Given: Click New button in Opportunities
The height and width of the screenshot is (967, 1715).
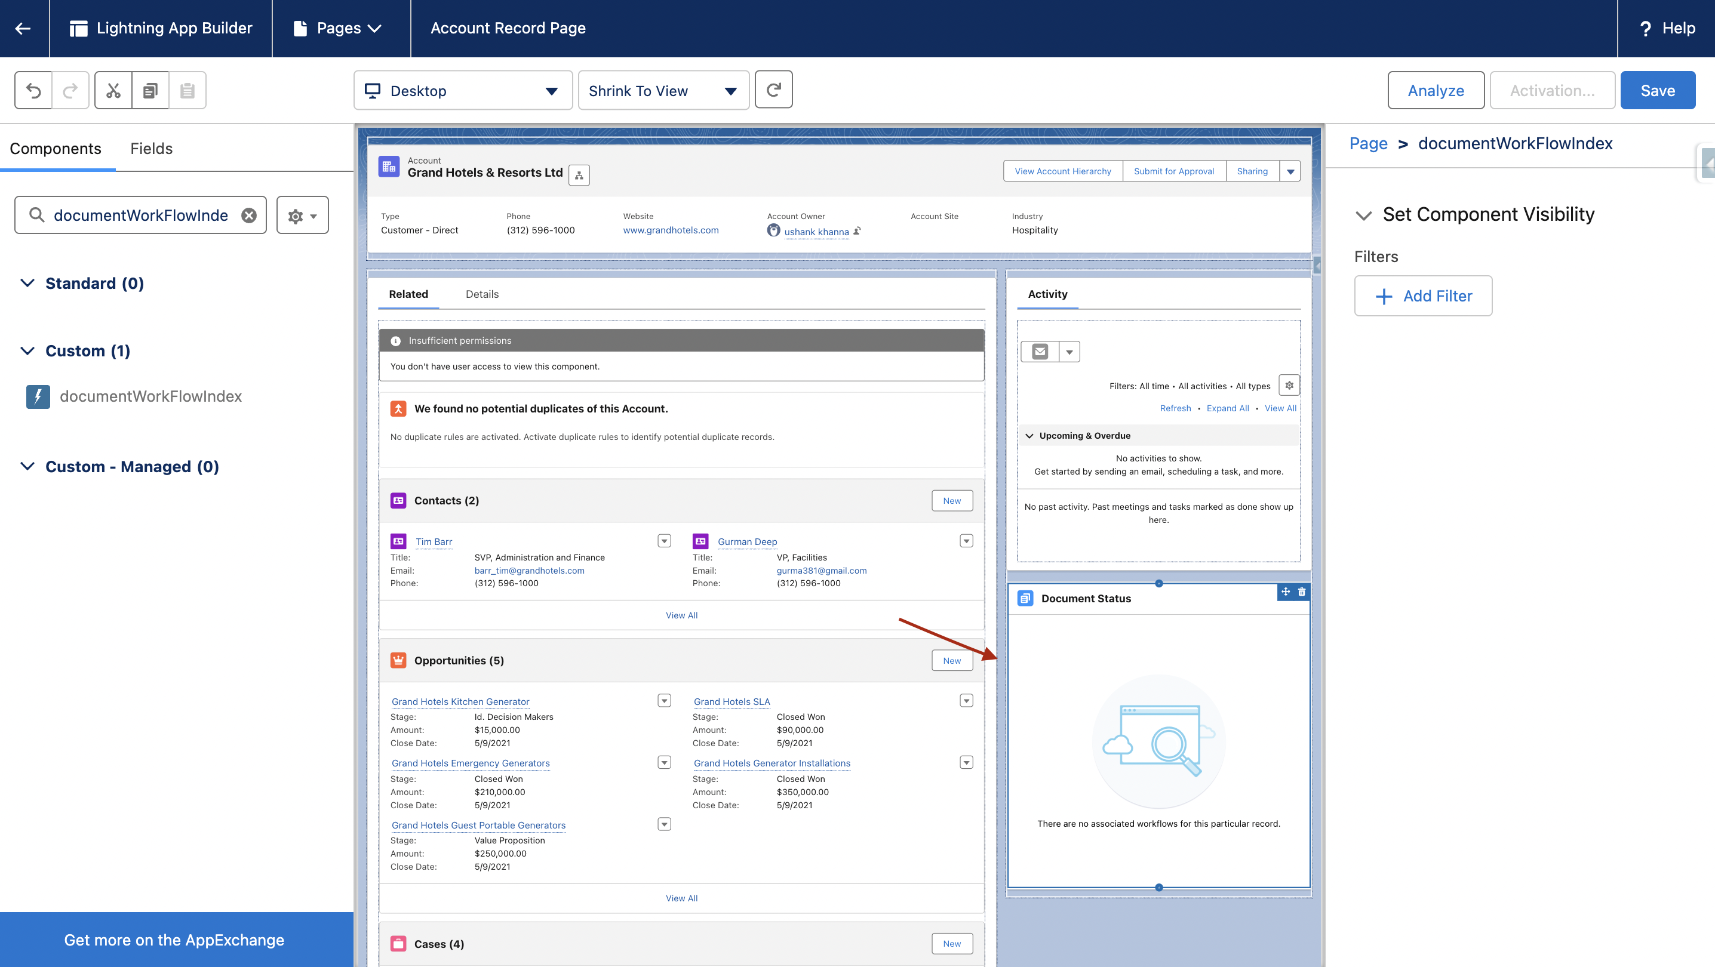Looking at the screenshot, I should (x=952, y=660).
